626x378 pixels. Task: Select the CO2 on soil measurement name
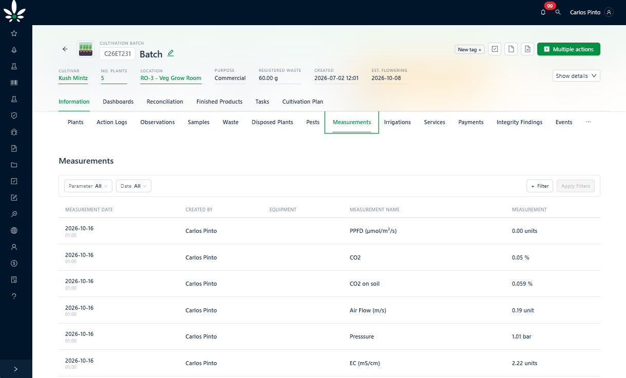364,284
